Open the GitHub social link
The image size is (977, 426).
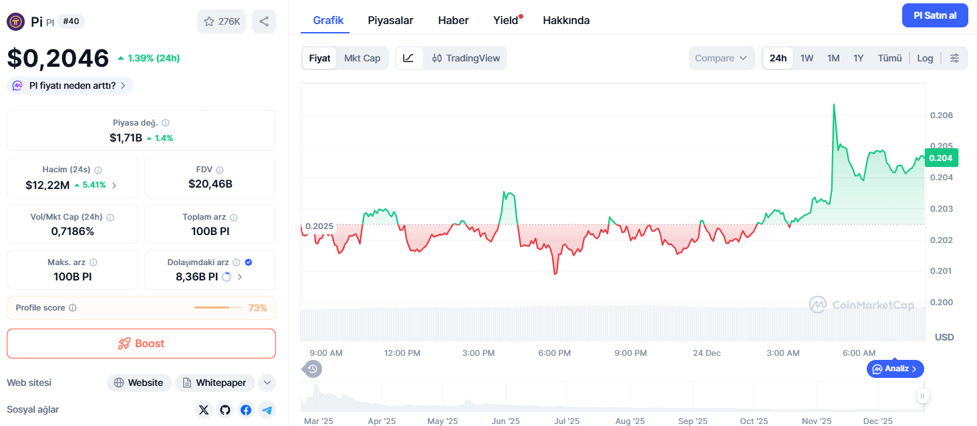(225, 410)
